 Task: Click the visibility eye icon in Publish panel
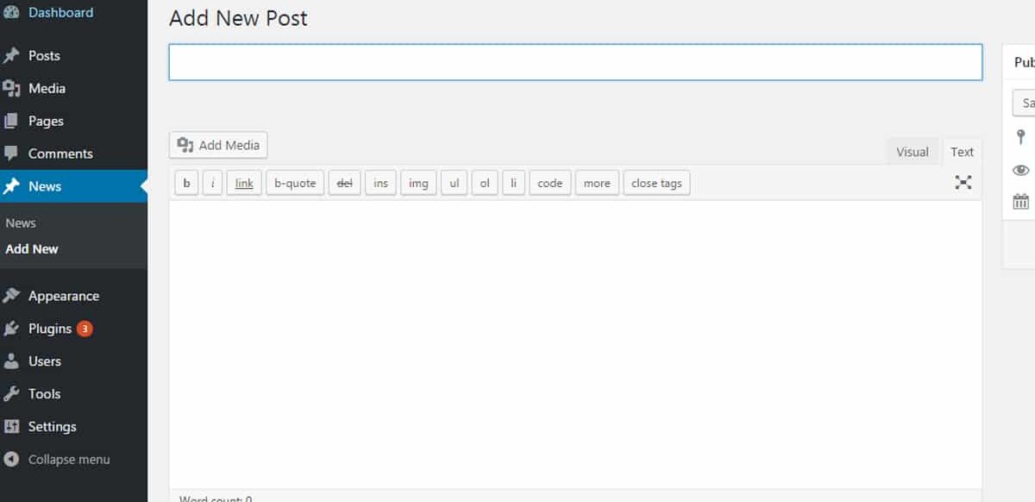click(1021, 170)
